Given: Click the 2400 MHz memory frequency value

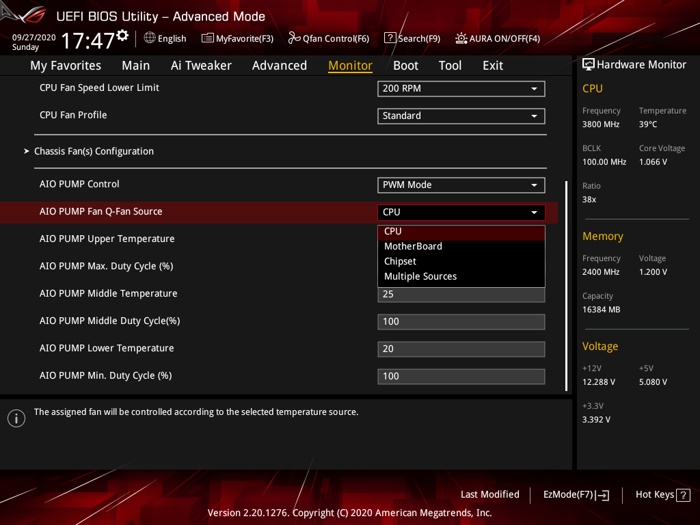Looking at the screenshot, I should [601, 272].
